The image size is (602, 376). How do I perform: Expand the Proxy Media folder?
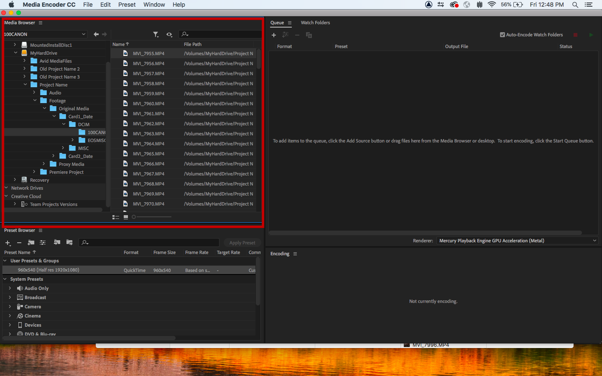pyautogui.click(x=44, y=164)
